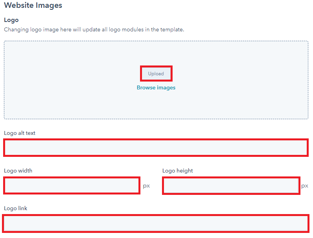Click the Logo alt text label

[20, 133]
